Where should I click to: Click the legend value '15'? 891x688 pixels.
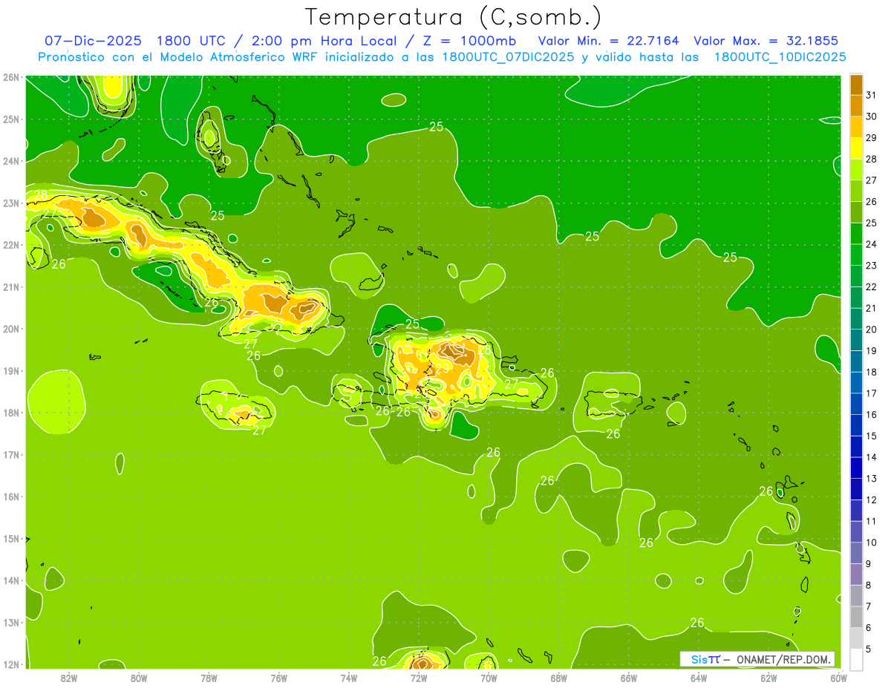coord(871,436)
